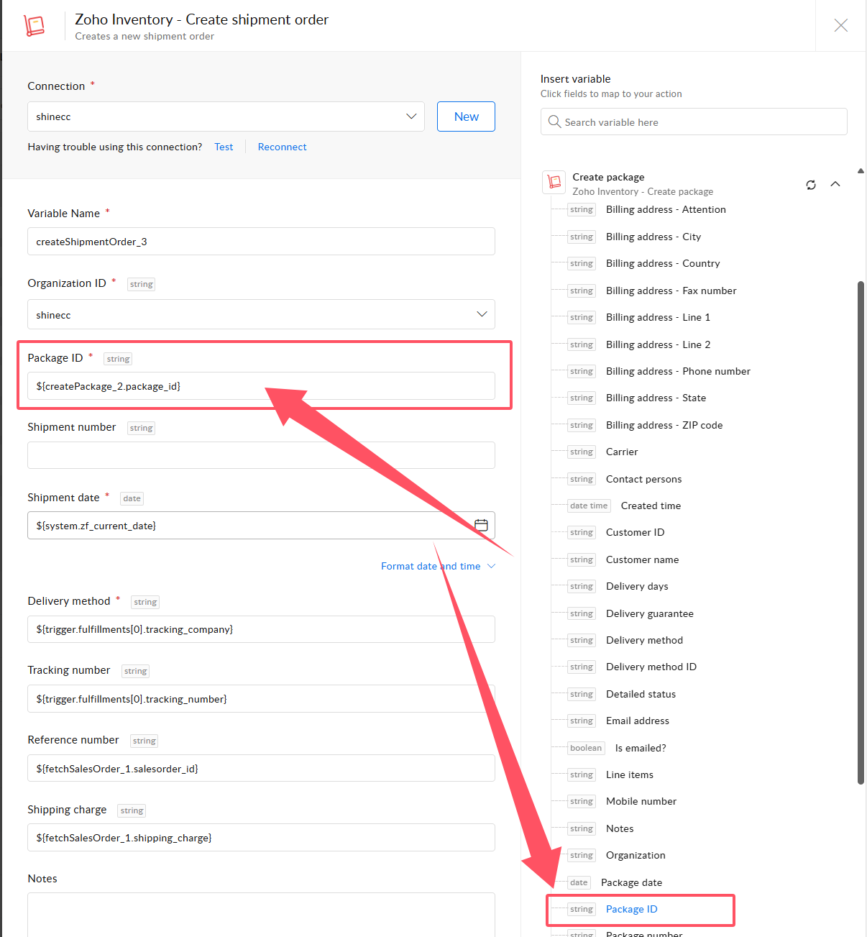Select the Mobile number variable

pos(641,801)
